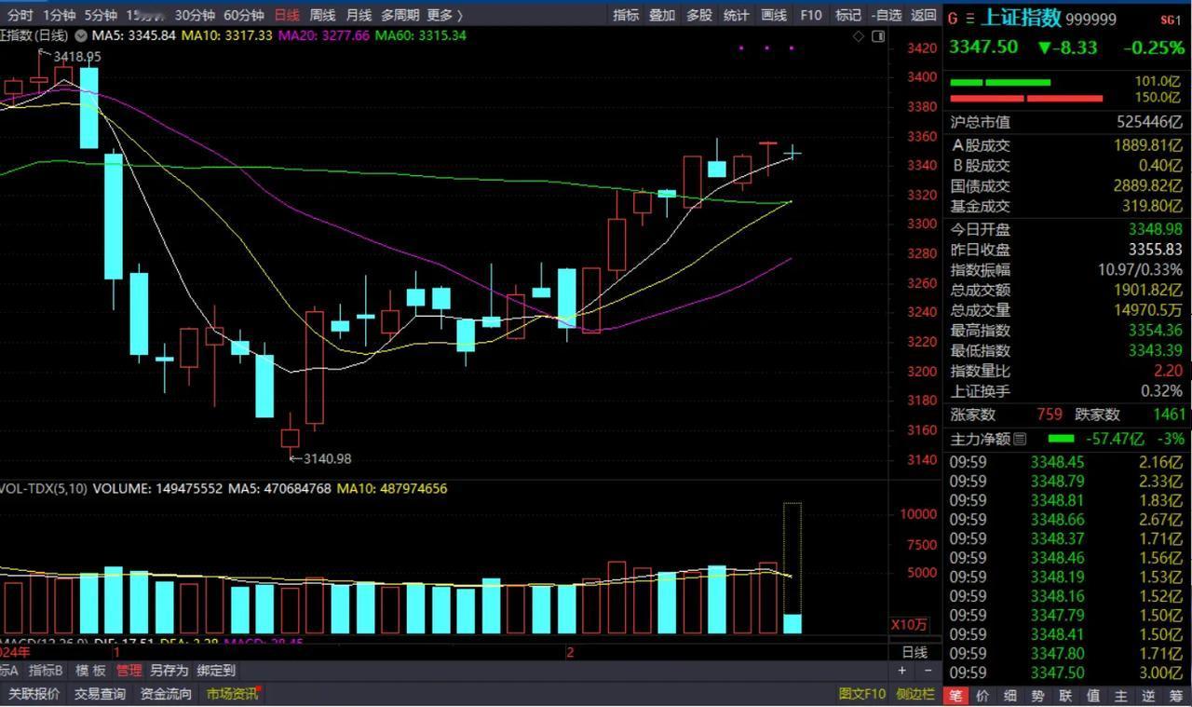Click 绑定到 bind-to button
1192x707 pixels.
point(216,671)
